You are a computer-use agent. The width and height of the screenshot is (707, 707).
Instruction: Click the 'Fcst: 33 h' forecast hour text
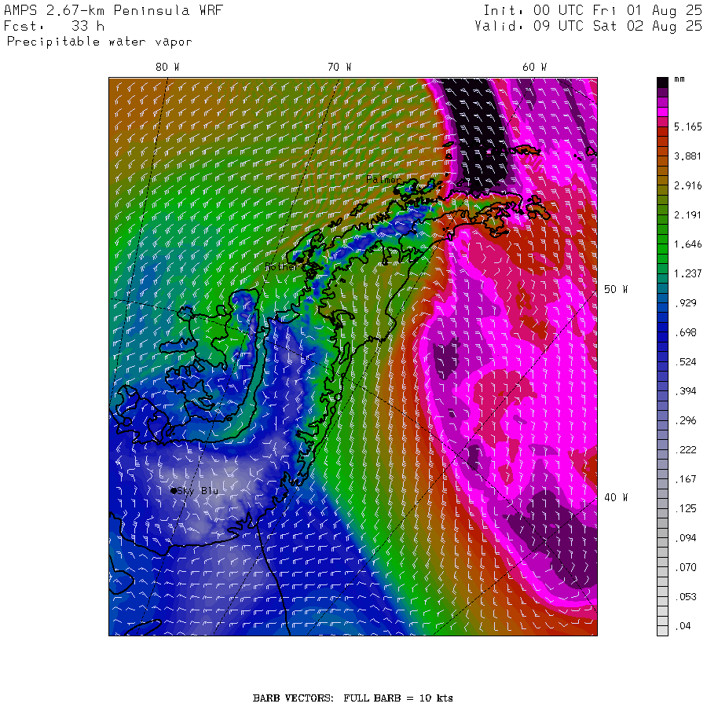tap(54, 26)
